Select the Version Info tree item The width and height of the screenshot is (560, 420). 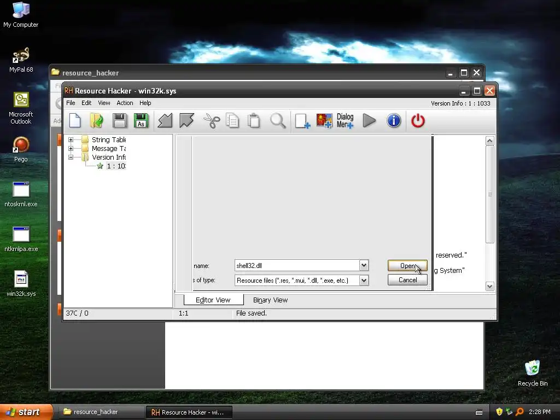(x=109, y=157)
